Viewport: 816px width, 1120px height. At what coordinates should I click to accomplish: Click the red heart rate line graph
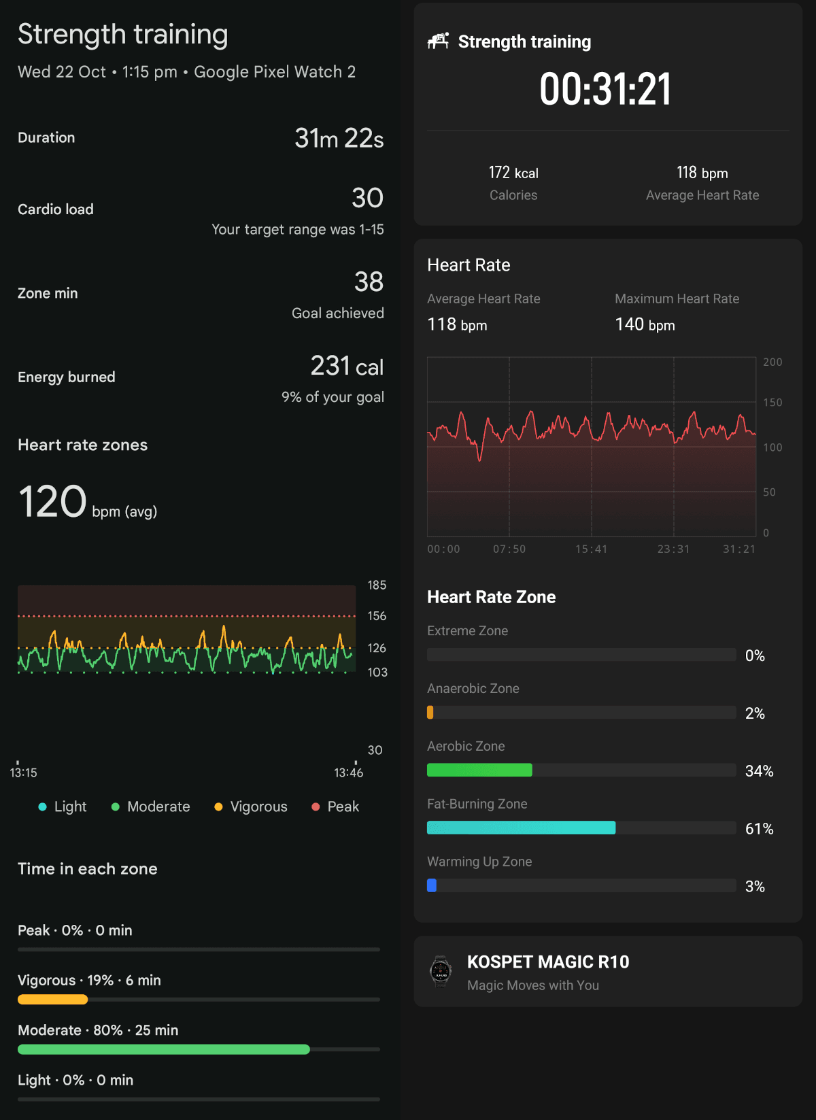pos(592,430)
